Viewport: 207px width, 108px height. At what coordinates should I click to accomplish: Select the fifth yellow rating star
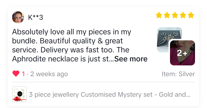[191, 15]
